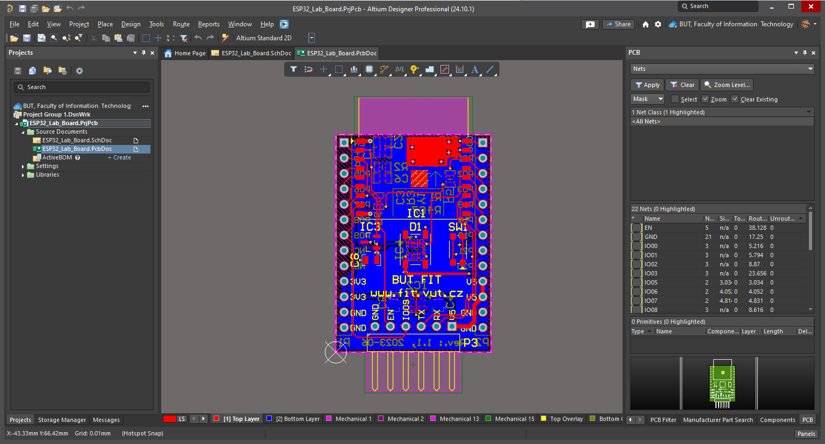Screen dimensions: 825x444
Task: Open the Design menu
Action: [x=131, y=24]
